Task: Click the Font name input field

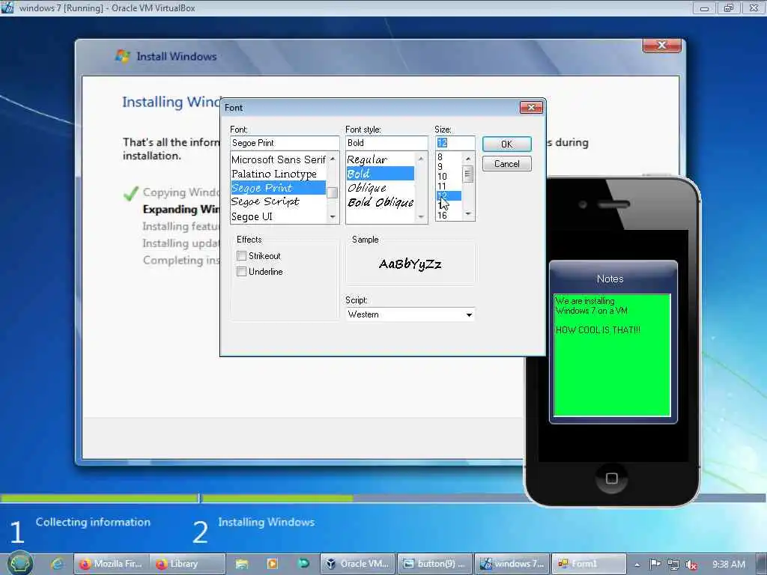Action: click(x=285, y=143)
